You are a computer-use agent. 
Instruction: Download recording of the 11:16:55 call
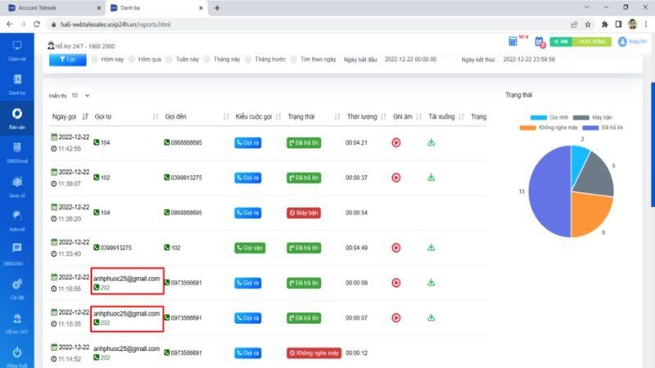(431, 283)
